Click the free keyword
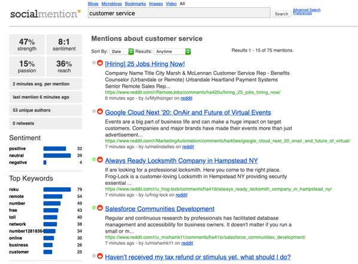This screenshot has width=358, height=264. coord(13,210)
